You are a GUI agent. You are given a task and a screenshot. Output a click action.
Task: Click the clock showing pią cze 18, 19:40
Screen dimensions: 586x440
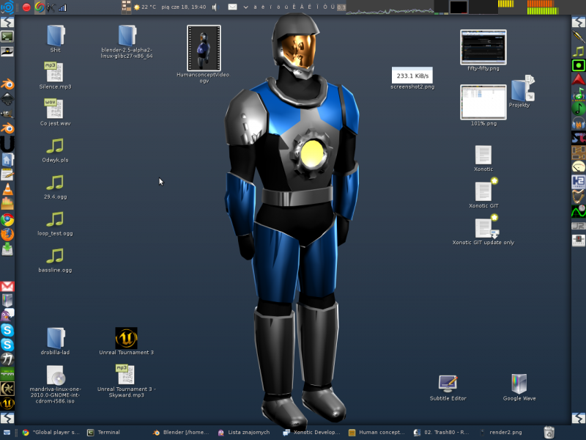pos(184,7)
